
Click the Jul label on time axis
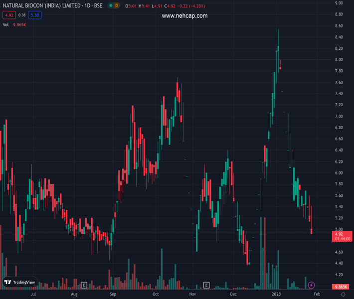pyautogui.click(x=33, y=295)
